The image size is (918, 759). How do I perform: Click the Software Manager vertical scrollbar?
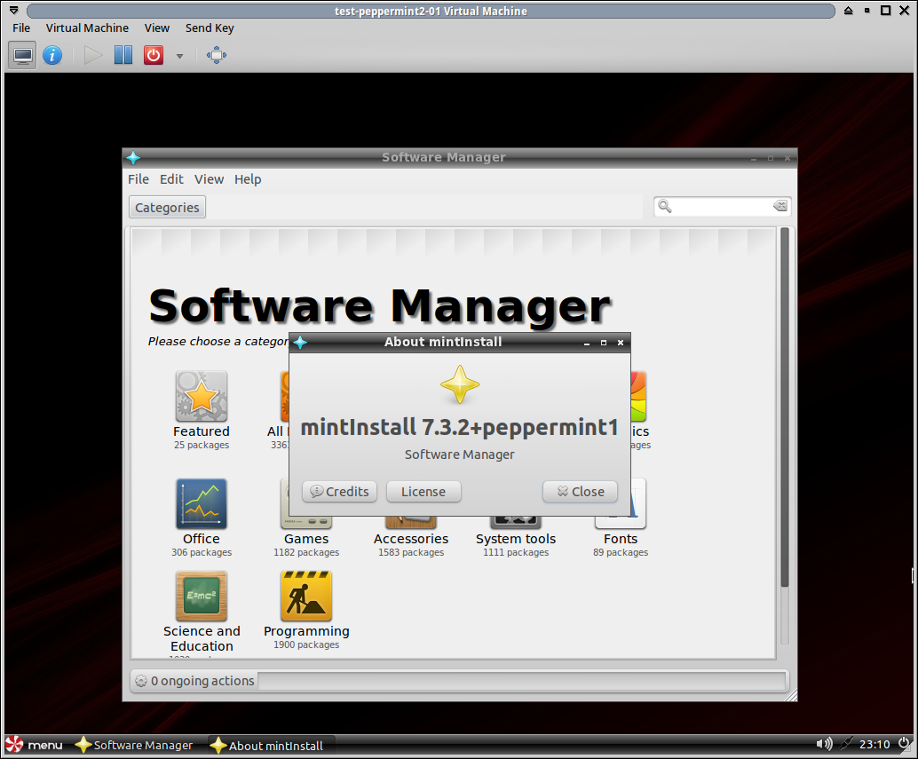(x=785, y=407)
